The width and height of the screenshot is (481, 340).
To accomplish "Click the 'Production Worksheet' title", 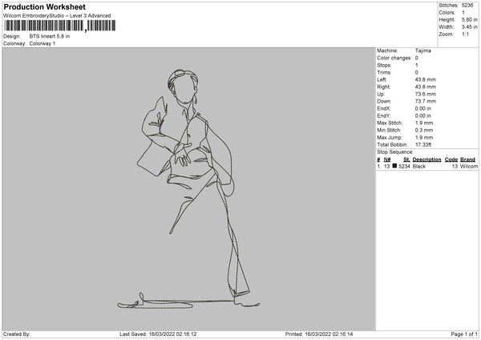I will pos(44,6).
